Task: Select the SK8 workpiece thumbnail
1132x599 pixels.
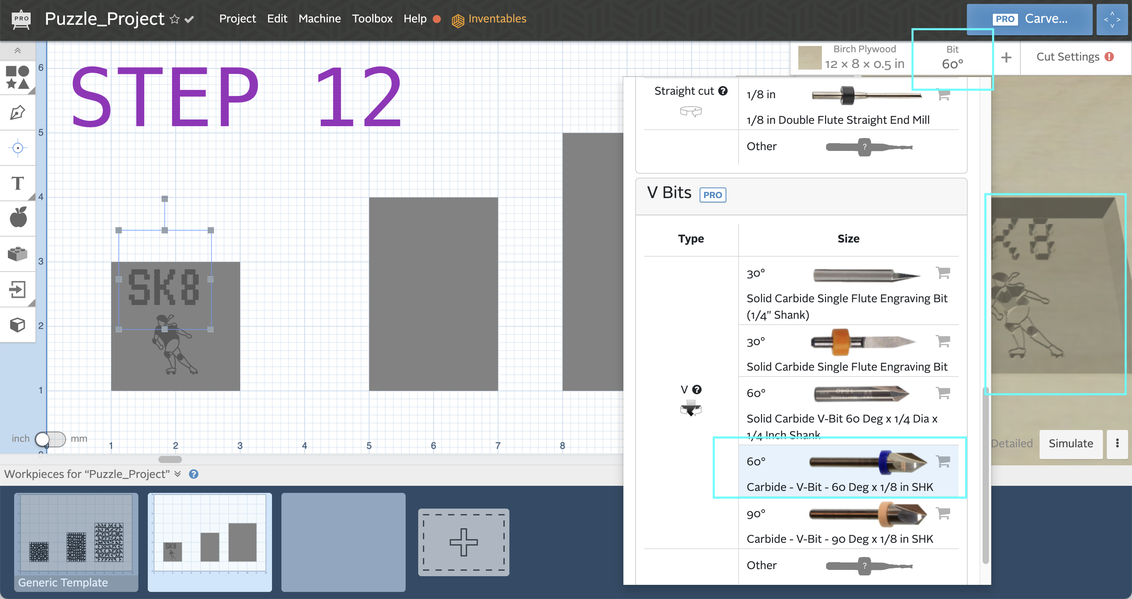Action: [209, 542]
